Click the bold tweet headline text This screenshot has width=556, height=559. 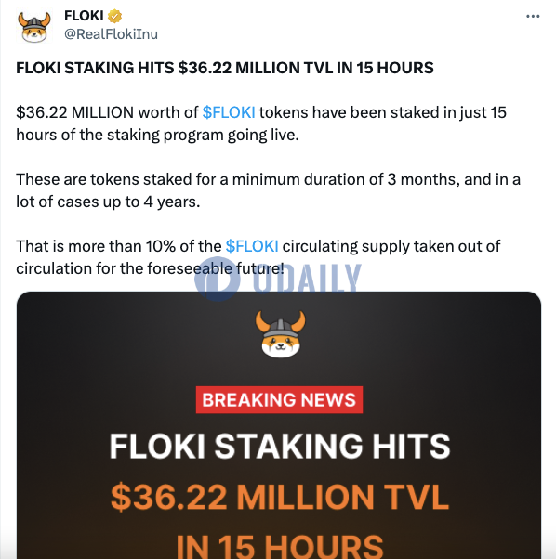225,68
